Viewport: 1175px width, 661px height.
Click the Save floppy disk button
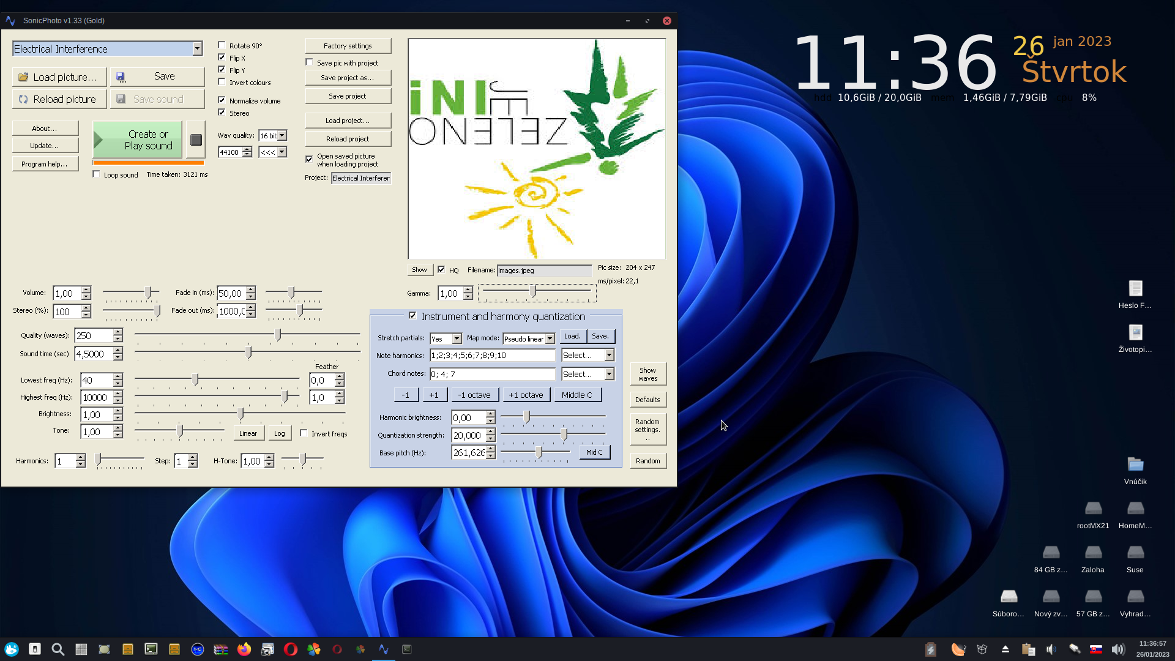(x=157, y=77)
